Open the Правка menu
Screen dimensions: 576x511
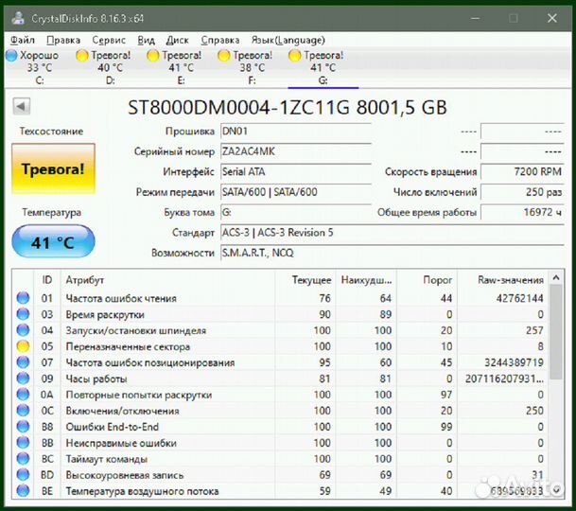63,40
